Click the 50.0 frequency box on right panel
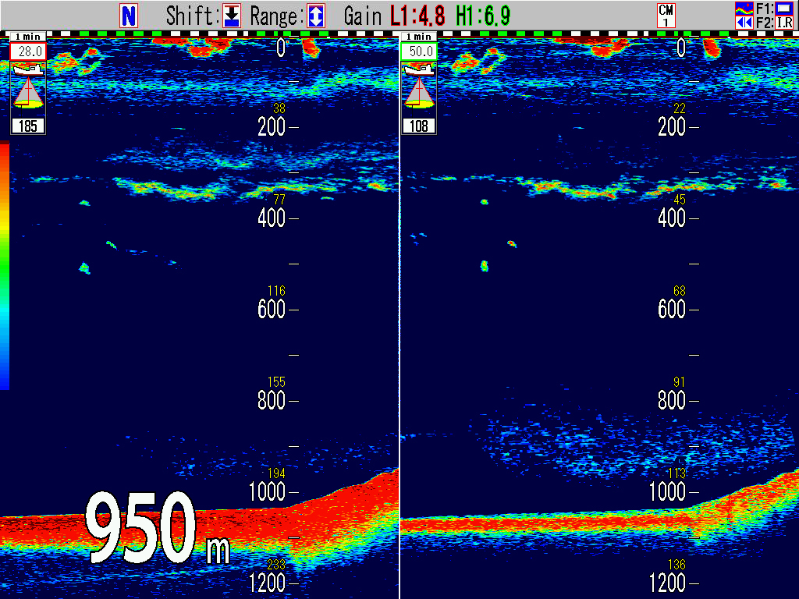This screenshot has width=799, height=599. pyautogui.click(x=420, y=51)
